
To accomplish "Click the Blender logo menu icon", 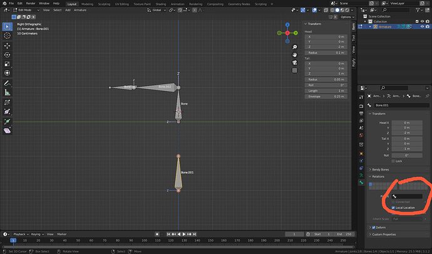I will pos(4,3).
